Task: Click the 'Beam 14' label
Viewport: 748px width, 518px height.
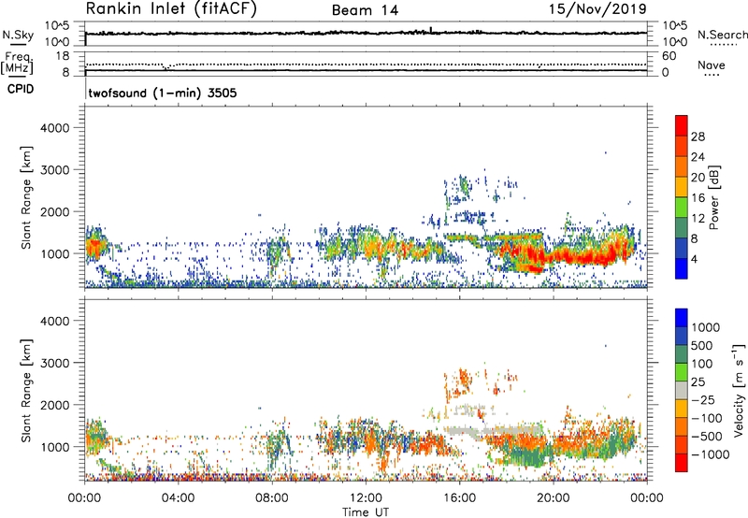Action: coord(365,10)
